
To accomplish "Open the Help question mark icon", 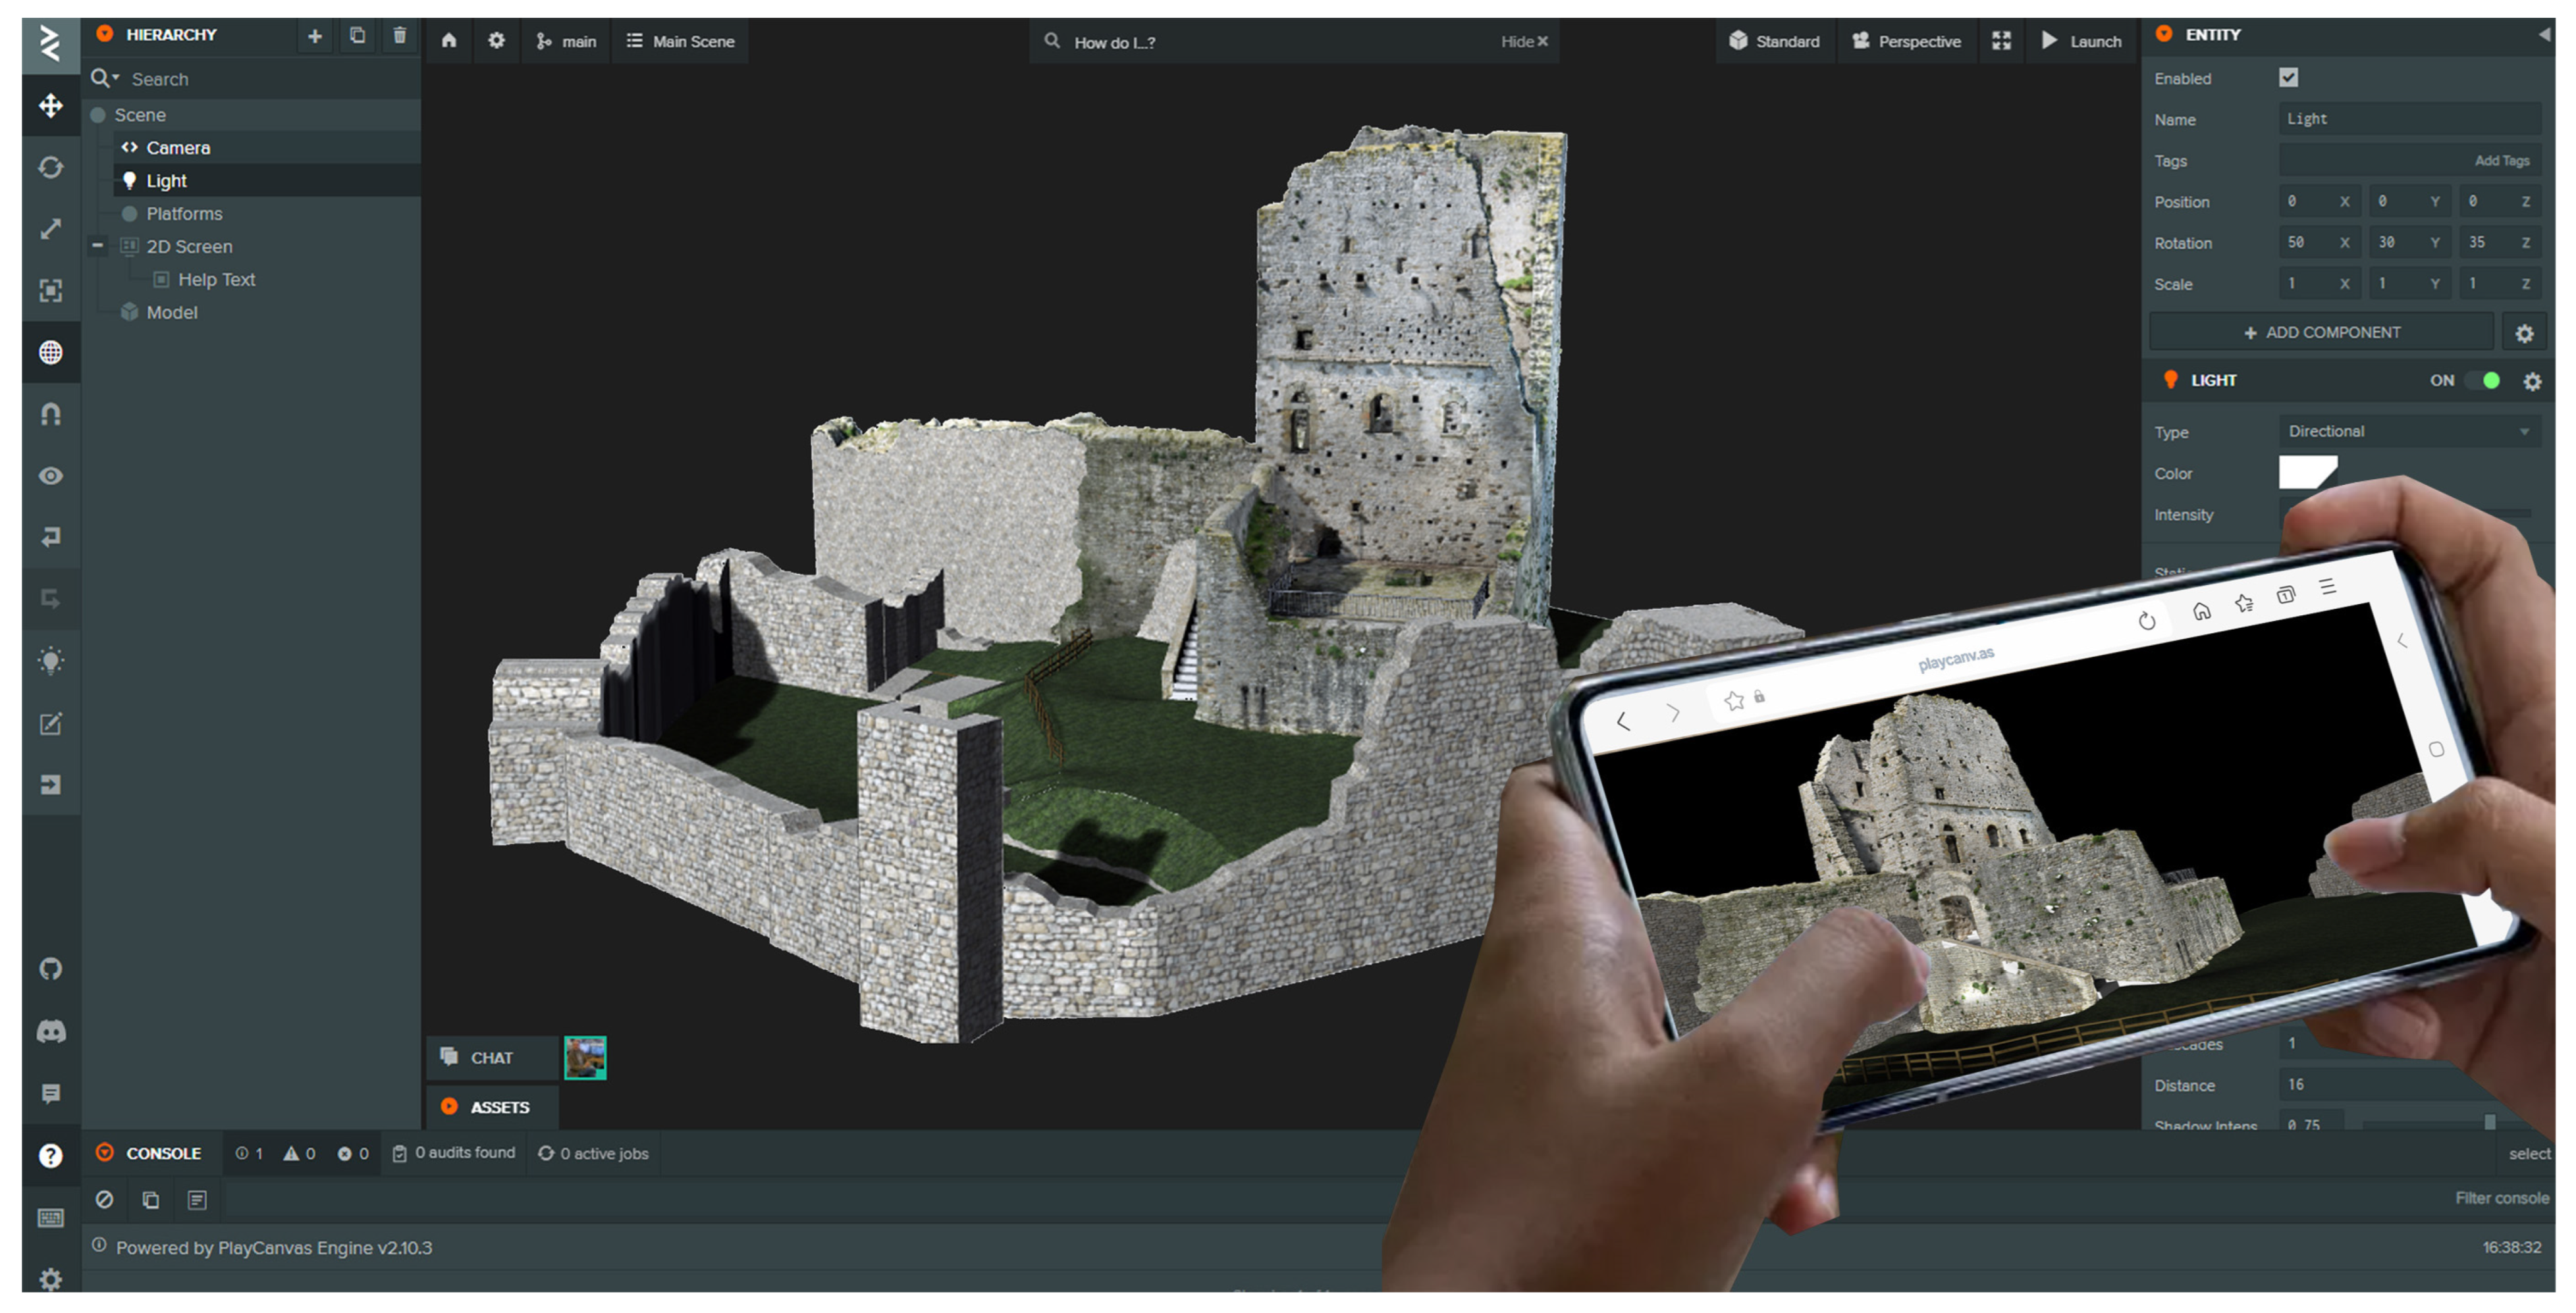I will (51, 1156).
